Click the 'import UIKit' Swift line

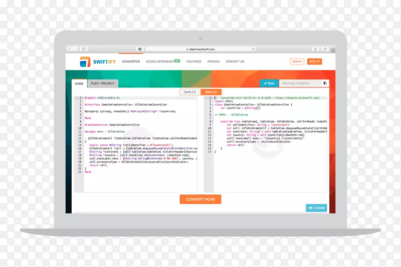(224, 101)
